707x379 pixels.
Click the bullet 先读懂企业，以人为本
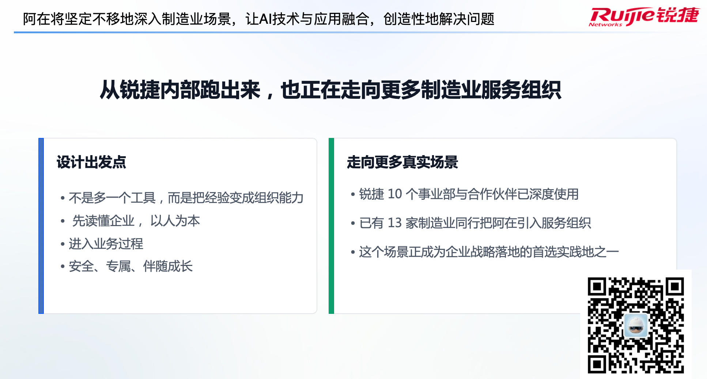(136, 221)
